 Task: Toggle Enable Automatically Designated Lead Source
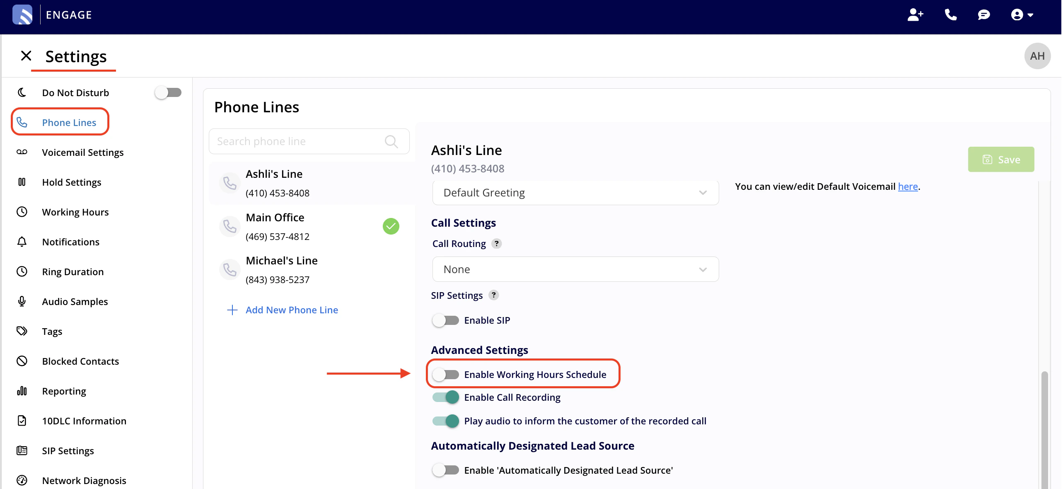tap(445, 470)
